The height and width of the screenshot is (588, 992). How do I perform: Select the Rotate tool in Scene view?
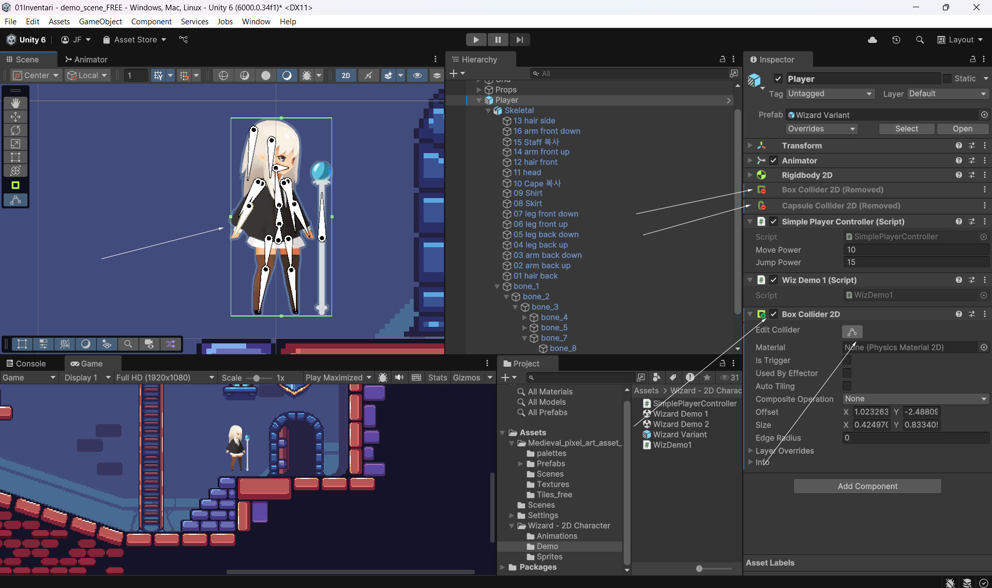click(16, 130)
